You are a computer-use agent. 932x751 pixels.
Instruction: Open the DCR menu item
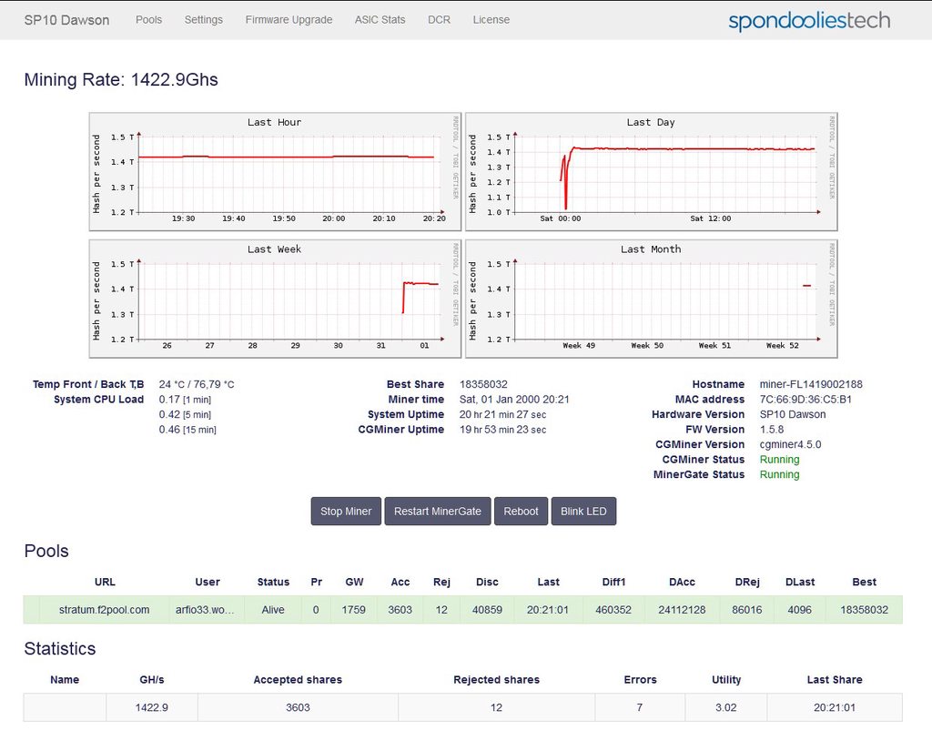[x=439, y=20]
